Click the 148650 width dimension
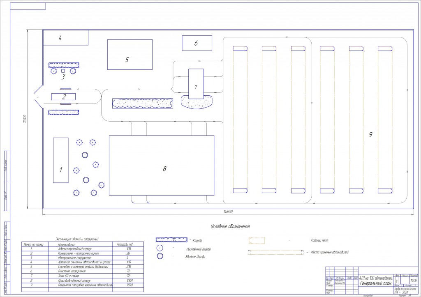421x297 pixels. (228, 212)
